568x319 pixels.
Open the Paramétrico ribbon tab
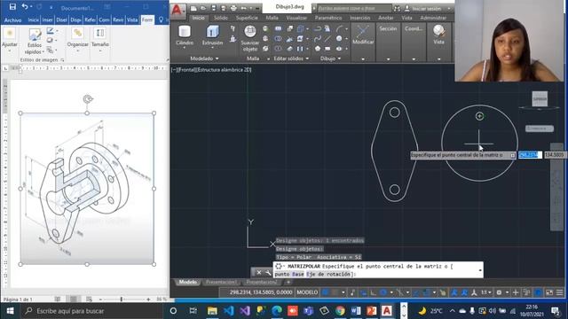point(328,18)
